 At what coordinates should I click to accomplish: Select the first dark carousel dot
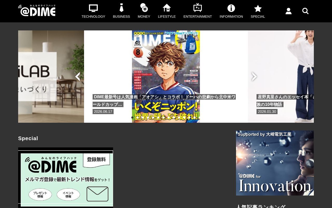coord(132,118)
